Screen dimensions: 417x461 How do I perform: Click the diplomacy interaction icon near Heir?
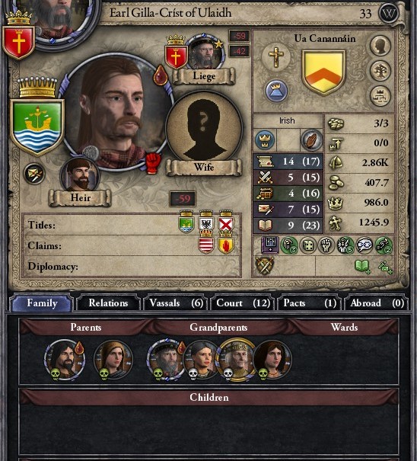(x=34, y=174)
